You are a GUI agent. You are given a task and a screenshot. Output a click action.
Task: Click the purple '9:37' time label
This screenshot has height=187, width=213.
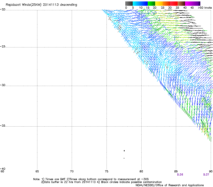(x=206, y=175)
